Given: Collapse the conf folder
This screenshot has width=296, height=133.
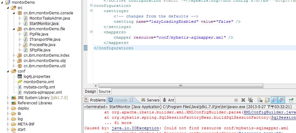Looking at the screenshot, I should coord(9,71).
